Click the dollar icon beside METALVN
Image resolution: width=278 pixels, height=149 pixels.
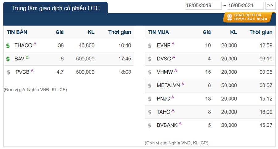click(x=150, y=85)
